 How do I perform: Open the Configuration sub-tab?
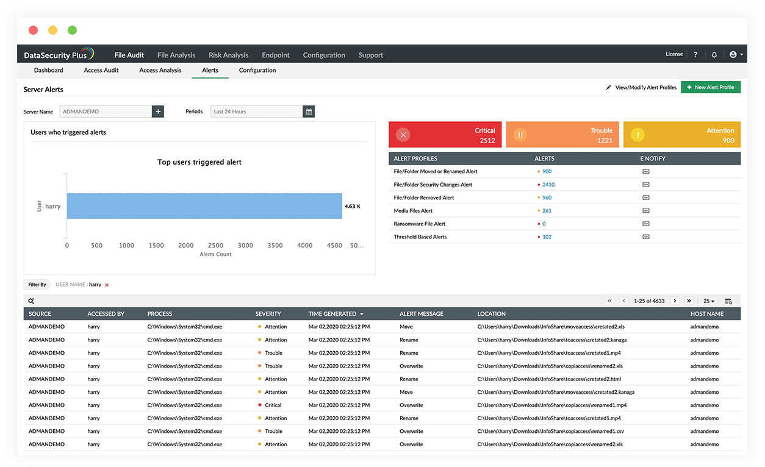point(257,70)
